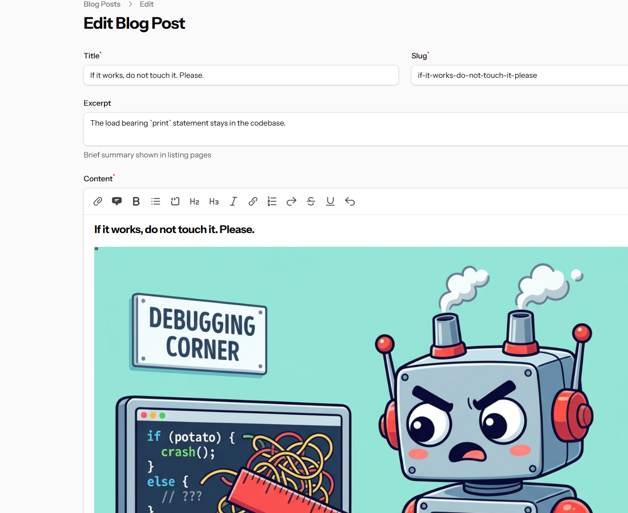Undo the last edit
The height and width of the screenshot is (513, 628).
350,201
